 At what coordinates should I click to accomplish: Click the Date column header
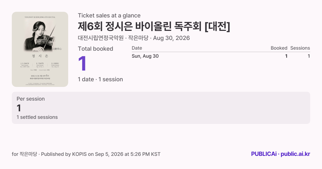(137, 48)
